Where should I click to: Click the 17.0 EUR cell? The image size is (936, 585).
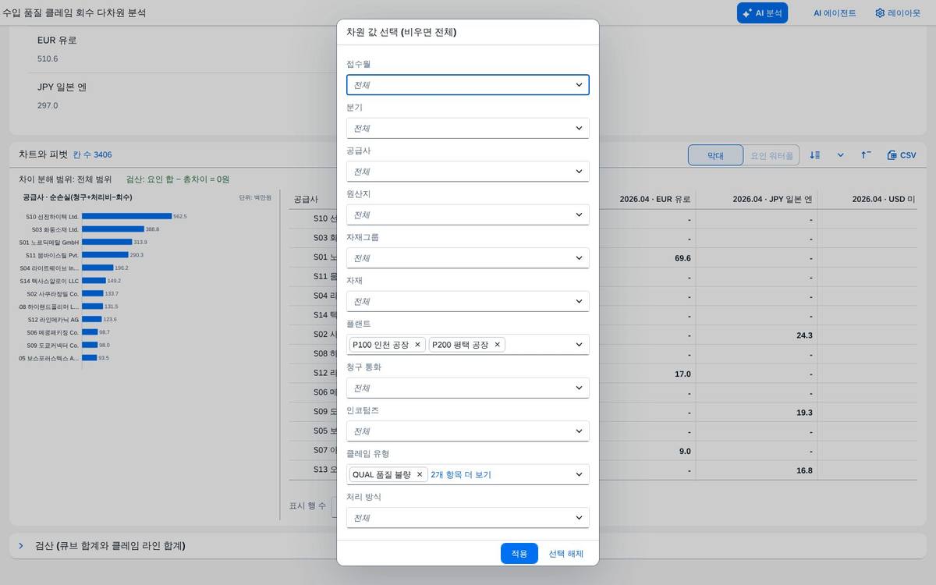pos(683,374)
